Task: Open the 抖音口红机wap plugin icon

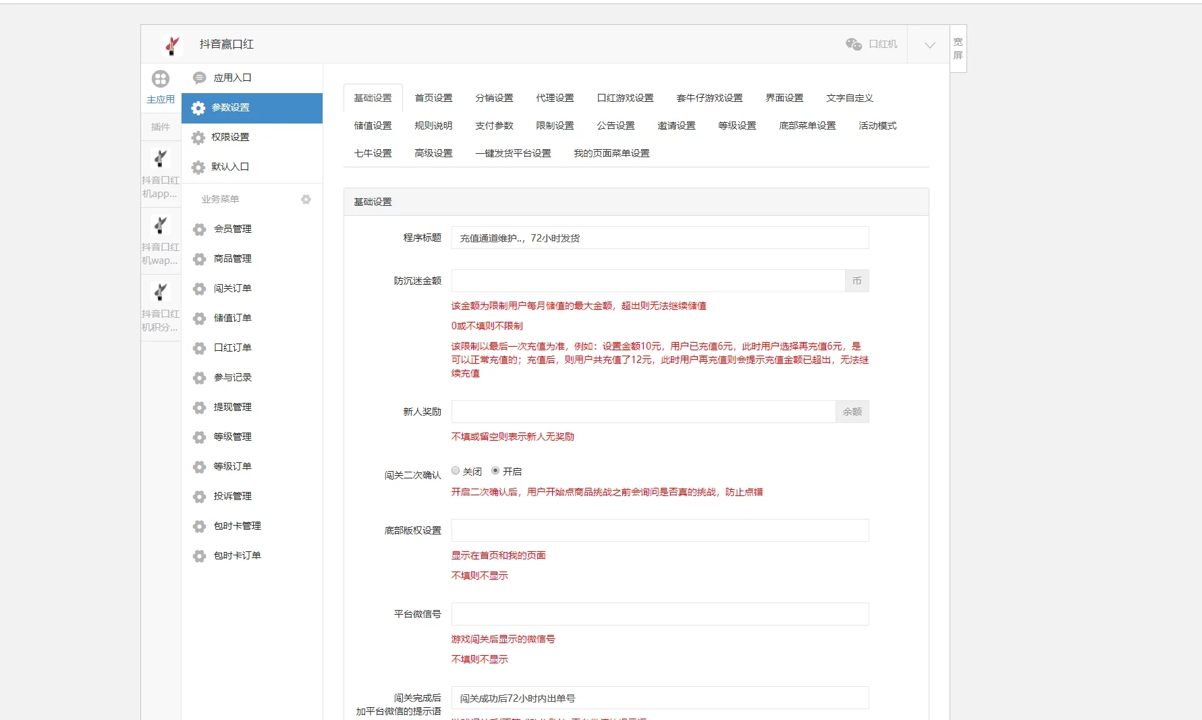Action: (161, 226)
